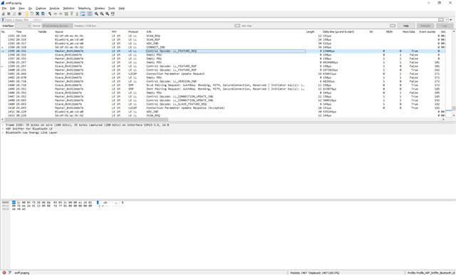
Task: Click Packets count in status bar
Action: pos(314,273)
